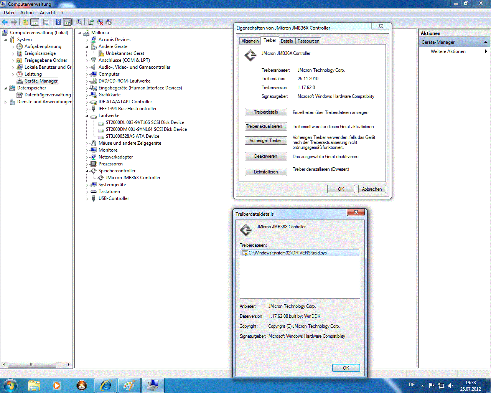
Task: Select Datenträgerverwaltung in the tree
Action: click(x=48, y=95)
